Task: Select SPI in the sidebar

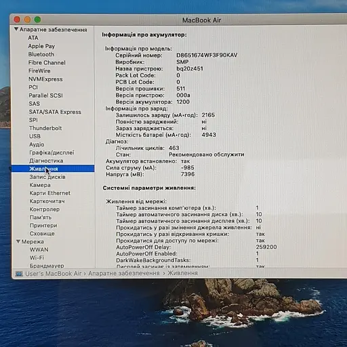Action: tap(33, 120)
